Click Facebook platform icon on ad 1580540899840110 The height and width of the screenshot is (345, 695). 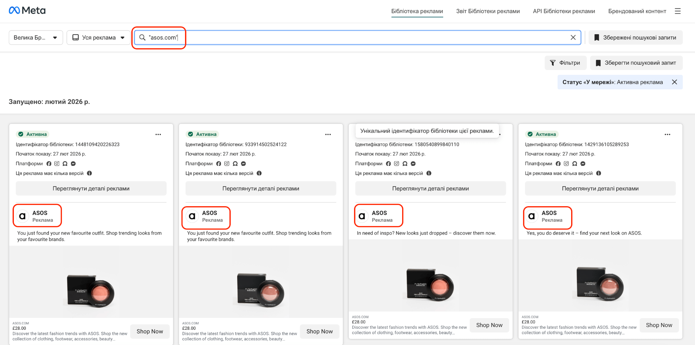[388, 164]
